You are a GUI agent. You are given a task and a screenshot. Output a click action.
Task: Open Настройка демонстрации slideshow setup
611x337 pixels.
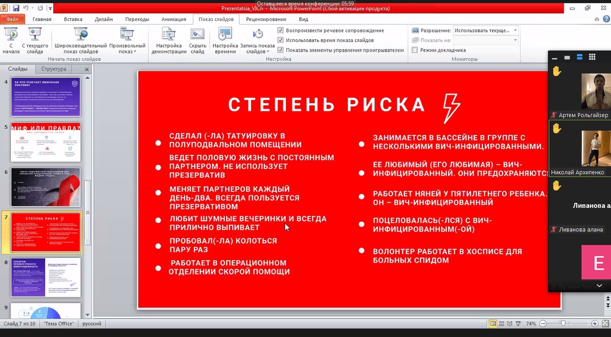pos(169,41)
